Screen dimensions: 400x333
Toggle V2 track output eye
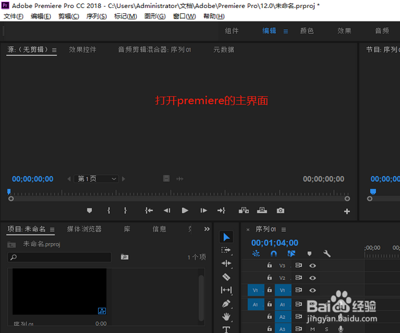[x=313, y=278]
